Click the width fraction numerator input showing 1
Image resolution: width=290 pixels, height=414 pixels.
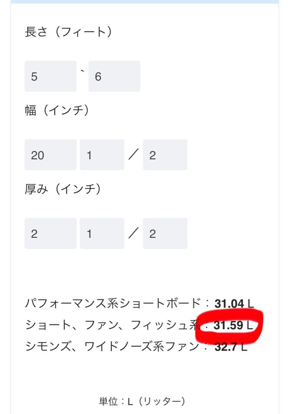[102, 154]
